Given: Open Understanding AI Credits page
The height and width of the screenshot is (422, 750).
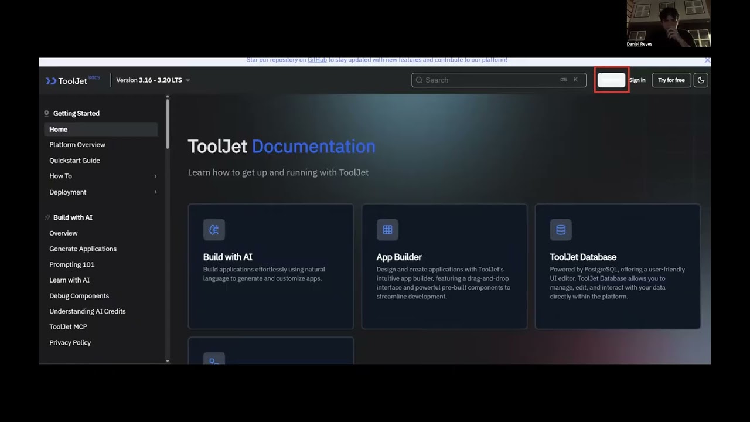Looking at the screenshot, I should pyautogui.click(x=87, y=311).
